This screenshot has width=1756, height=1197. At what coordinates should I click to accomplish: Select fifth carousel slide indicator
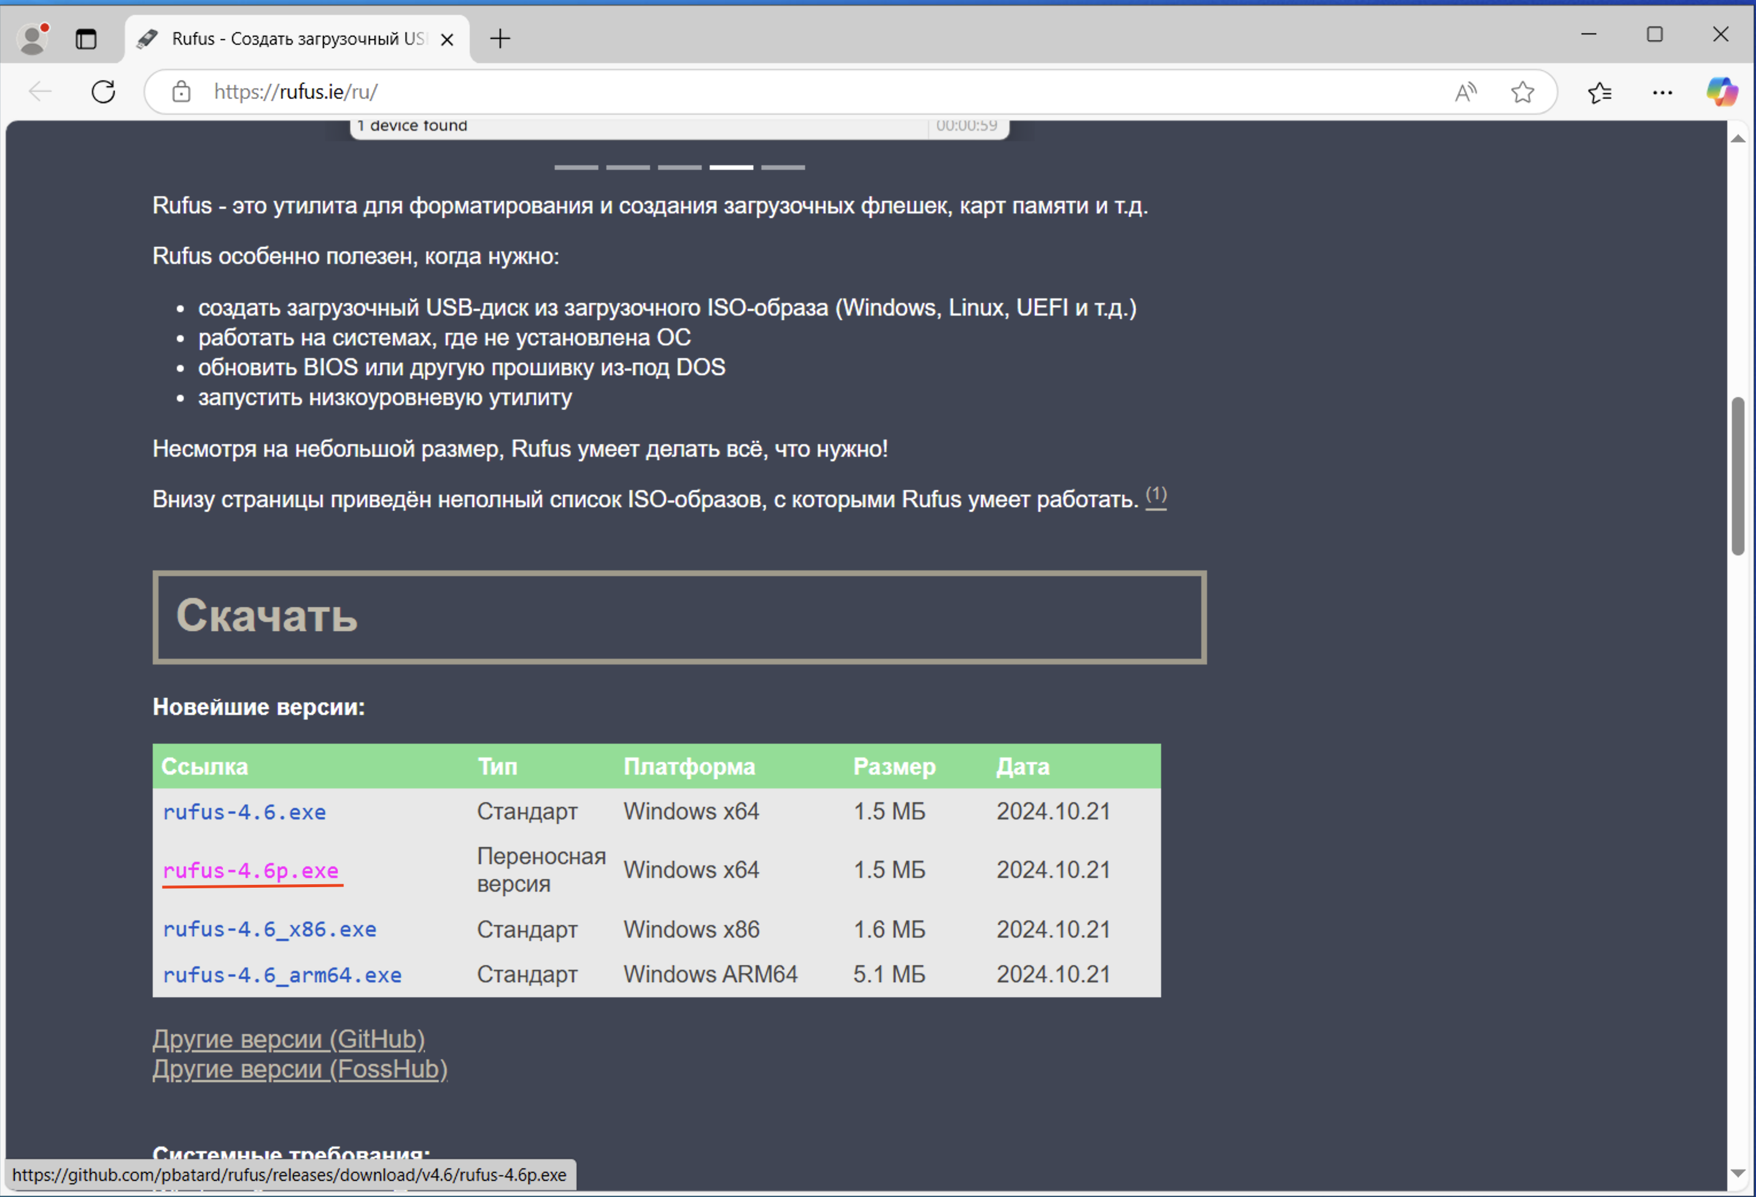[x=783, y=168]
